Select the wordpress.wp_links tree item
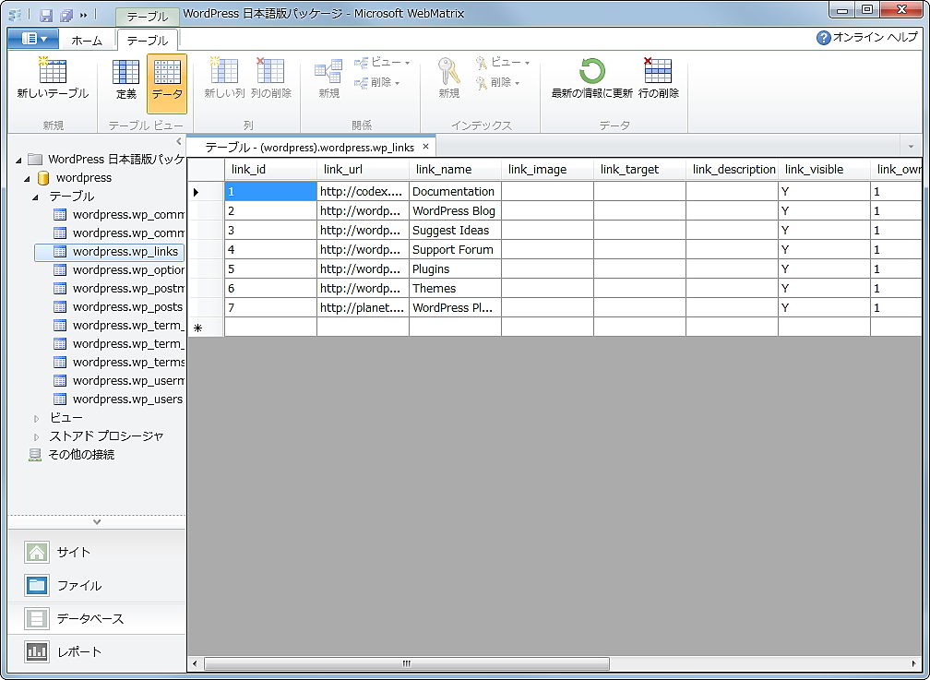930x680 pixels. tap(110, 252)
